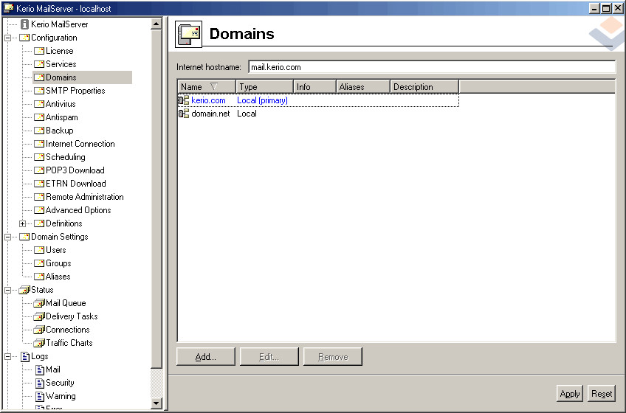Click the SMTP Properties envelope icon
This screenshot has height=413, width=626.
click(x=39, y=91)
